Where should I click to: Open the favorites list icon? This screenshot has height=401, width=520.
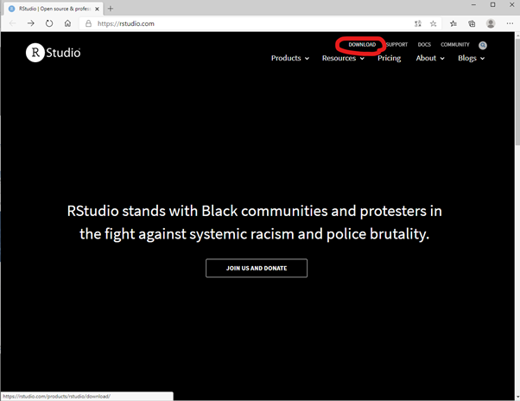453,23
